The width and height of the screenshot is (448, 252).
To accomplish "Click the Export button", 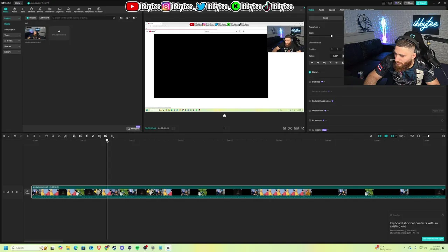I will pyautogui.click(x=422, y=3).
